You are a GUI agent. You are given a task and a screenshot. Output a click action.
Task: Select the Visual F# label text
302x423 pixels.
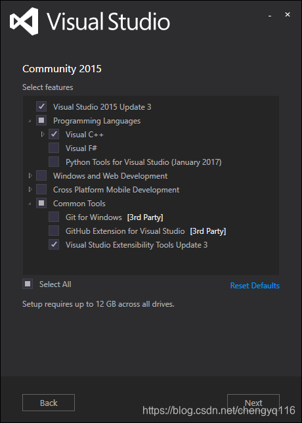tap(81, 148)
